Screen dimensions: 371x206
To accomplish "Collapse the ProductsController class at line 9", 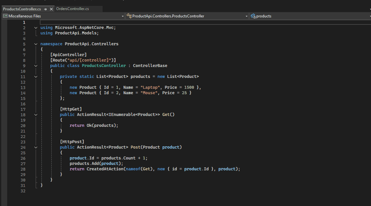I will click(36, 66).
